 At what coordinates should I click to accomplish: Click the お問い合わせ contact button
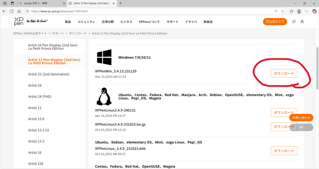301,118
